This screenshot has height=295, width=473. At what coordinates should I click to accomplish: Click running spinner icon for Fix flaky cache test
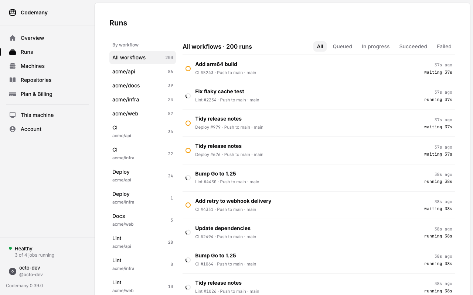pyautogui.click(x=188, y=96)
